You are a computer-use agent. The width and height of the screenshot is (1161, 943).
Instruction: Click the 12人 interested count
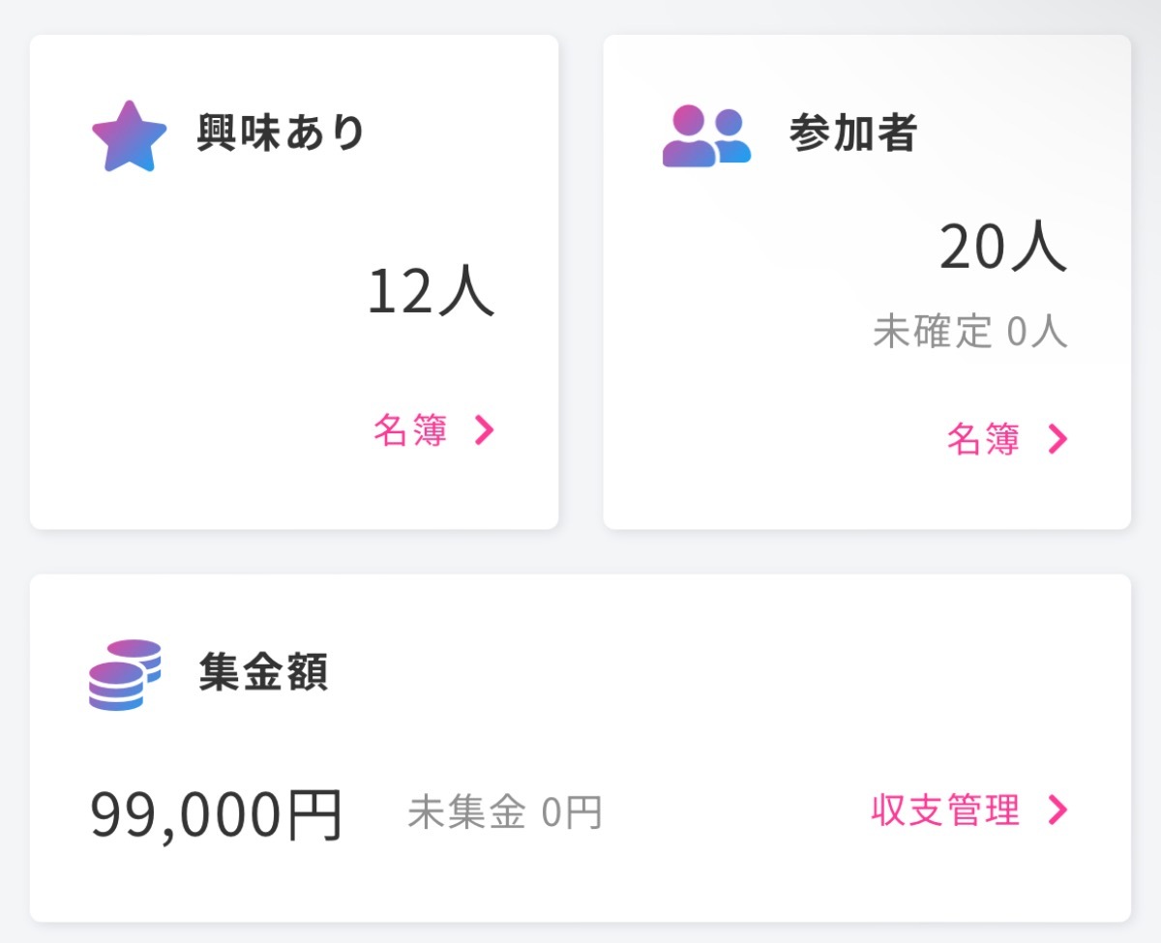tap(431, 291)
